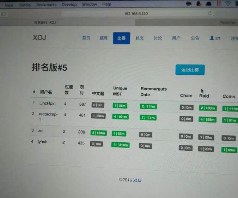Open the History menu
238x198 pixels.
[x=25, y=5]
